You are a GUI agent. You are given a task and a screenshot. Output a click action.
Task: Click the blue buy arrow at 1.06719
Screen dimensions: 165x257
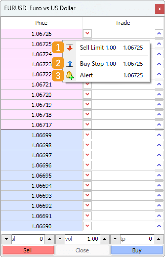pos(159,104)
